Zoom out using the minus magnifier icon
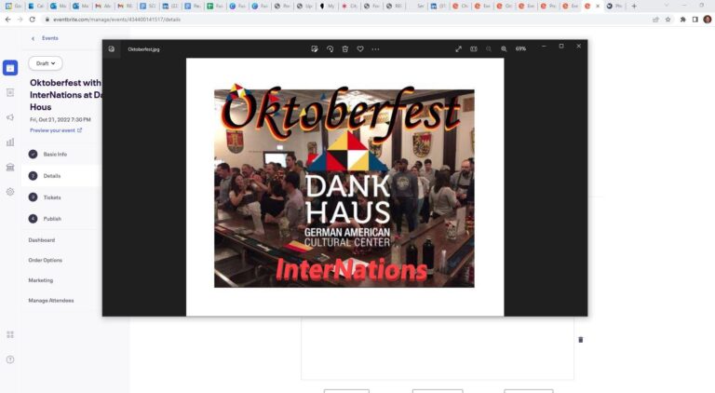Viewport: 715px width, 393px height. pos(489,48)
